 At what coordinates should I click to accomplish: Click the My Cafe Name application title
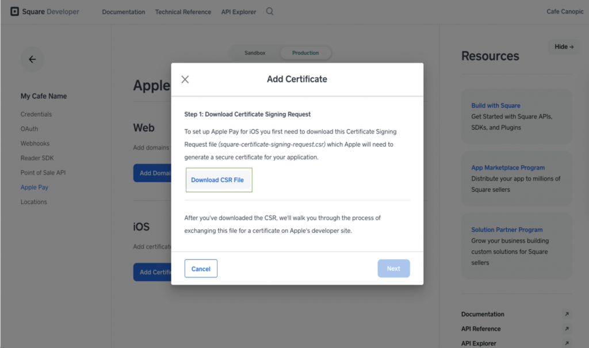point(44,96)
